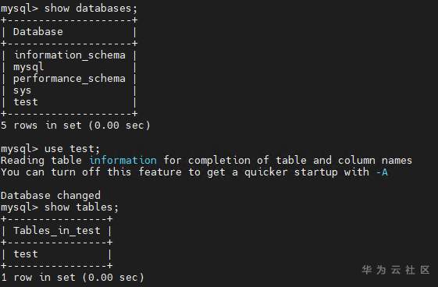438x287 pixels.
Task: Click the 华为云社区 watermark
Action: pos(396,270)
